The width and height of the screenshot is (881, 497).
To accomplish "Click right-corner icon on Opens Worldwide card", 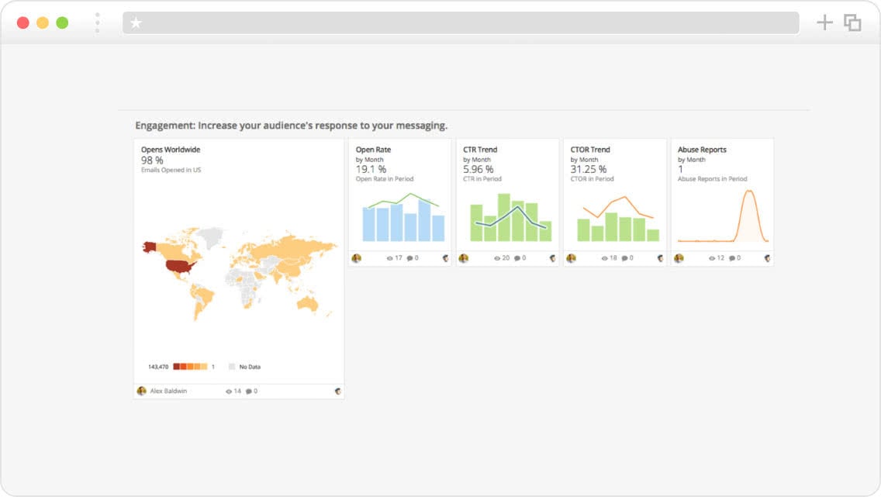I will pyautogui.click(x=337, y=392).
